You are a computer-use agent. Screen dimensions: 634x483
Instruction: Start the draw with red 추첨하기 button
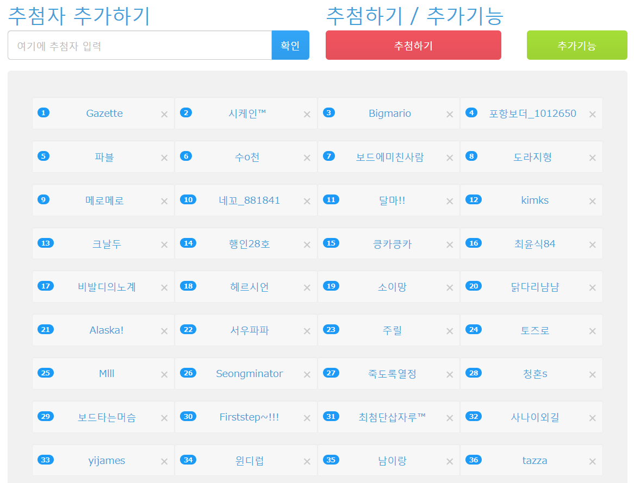[x=413, y=45]
